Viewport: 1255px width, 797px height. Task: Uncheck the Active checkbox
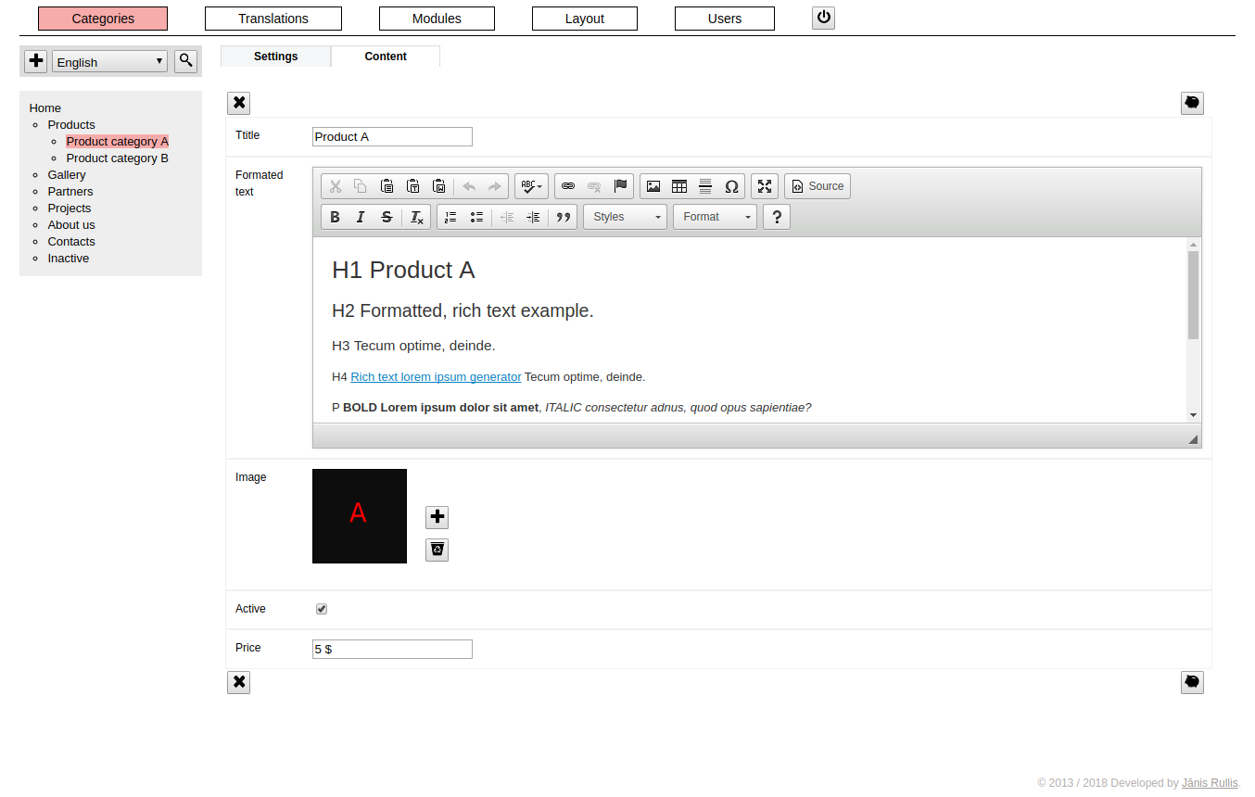click(322, 609)
